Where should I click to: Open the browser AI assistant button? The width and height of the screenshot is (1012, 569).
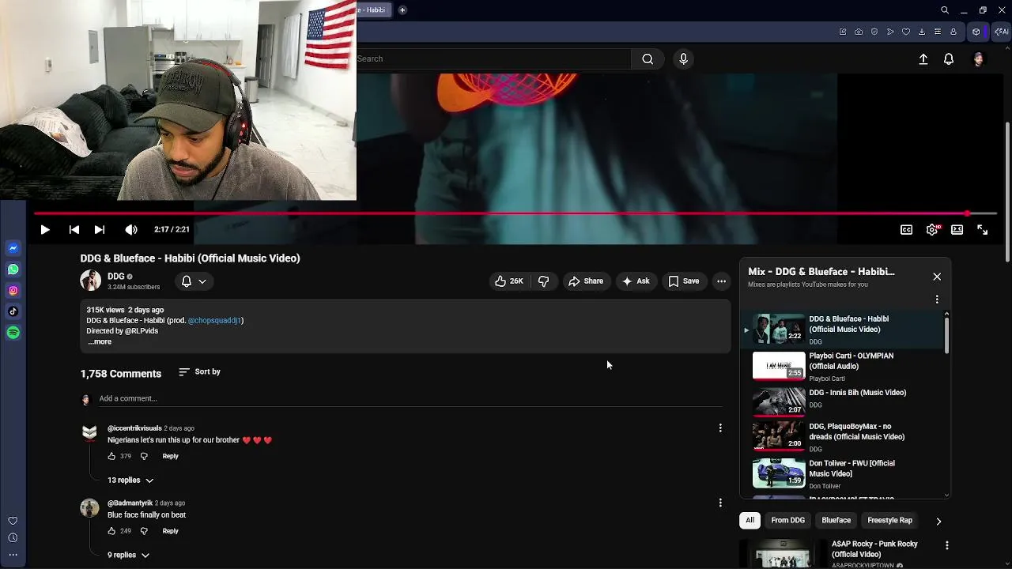click(1001, 32)
